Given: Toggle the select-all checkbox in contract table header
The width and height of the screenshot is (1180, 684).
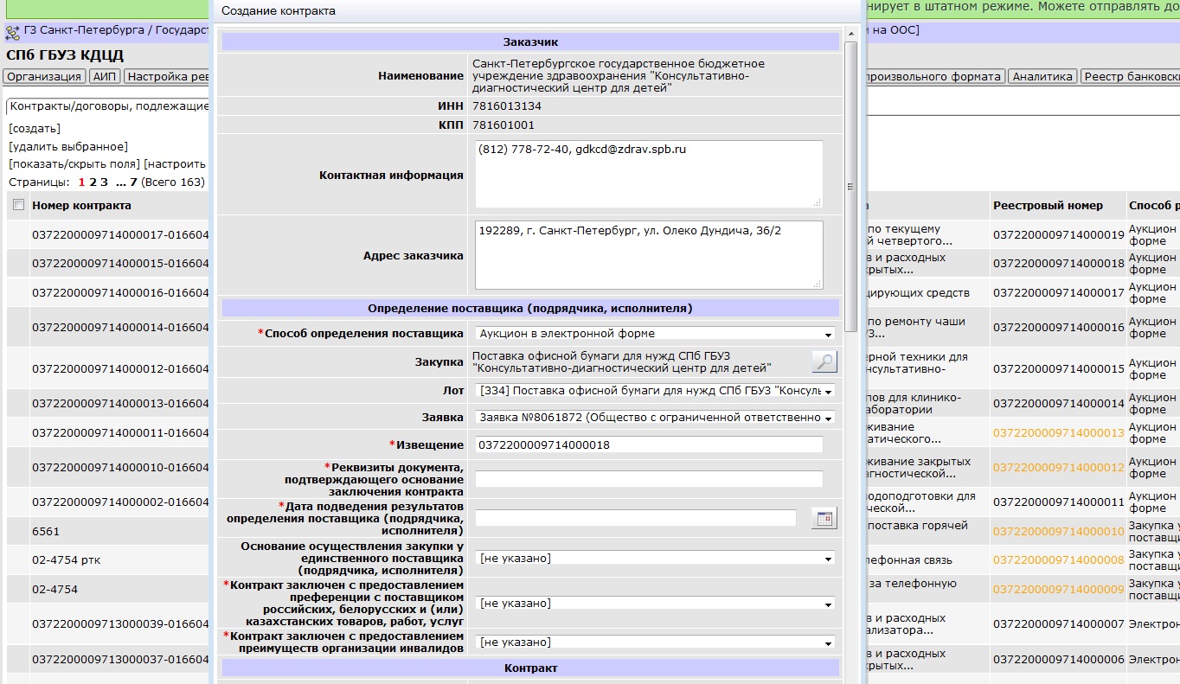Looking at the screenshot, I should 19,205.
